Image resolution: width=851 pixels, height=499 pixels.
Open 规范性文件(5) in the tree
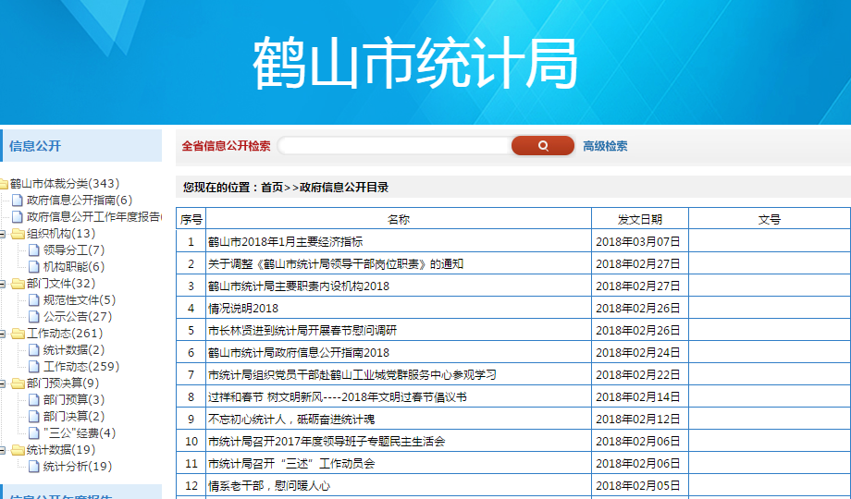click(80, 300)
